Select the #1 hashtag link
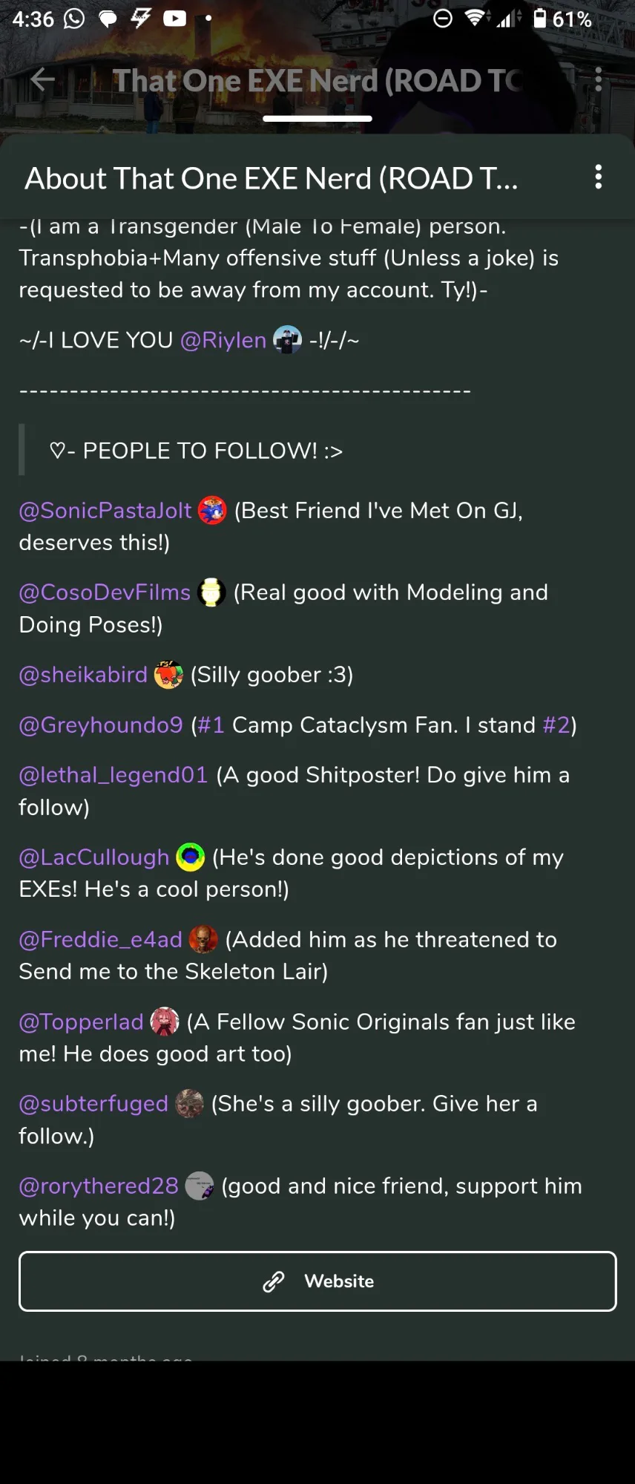635x1484 pixels. point(211,725)
